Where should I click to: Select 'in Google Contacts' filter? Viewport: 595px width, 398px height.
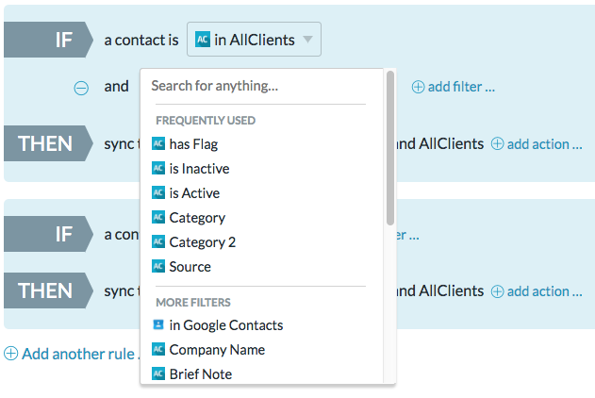coord(226,325)
